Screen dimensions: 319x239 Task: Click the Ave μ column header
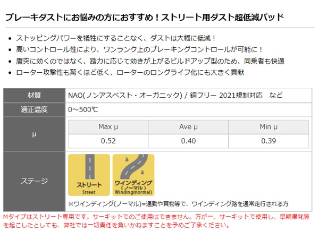188,127
